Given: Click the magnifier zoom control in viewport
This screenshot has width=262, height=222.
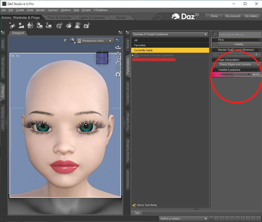Looking at the screenshot, I should tap(118, 61).
